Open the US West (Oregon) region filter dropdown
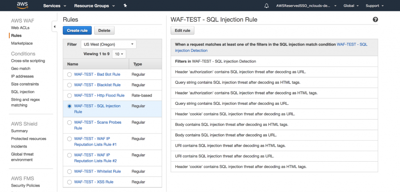 pos(109,44)
